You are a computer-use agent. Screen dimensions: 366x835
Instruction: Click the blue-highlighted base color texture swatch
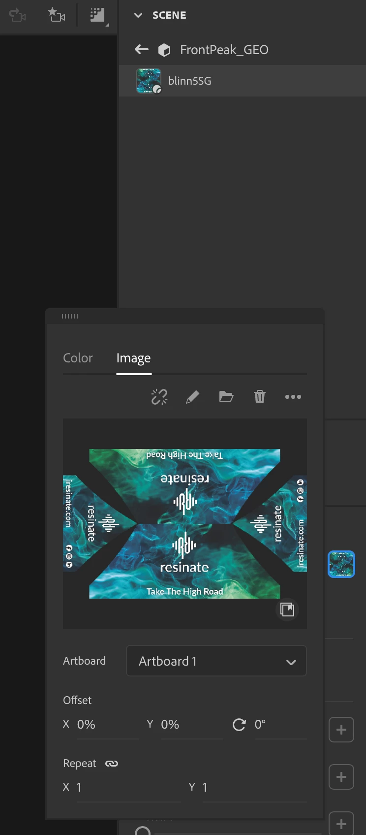[x=341, y=564]
